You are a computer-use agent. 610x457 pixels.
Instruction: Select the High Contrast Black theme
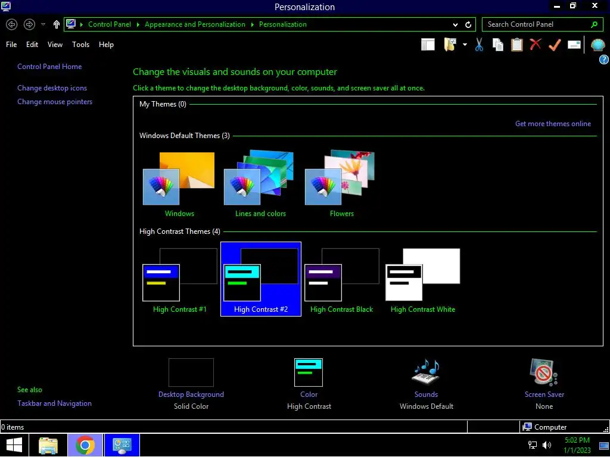[341, 280]
